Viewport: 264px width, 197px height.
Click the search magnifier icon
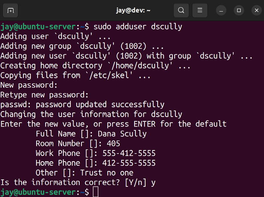click(181, 10)
